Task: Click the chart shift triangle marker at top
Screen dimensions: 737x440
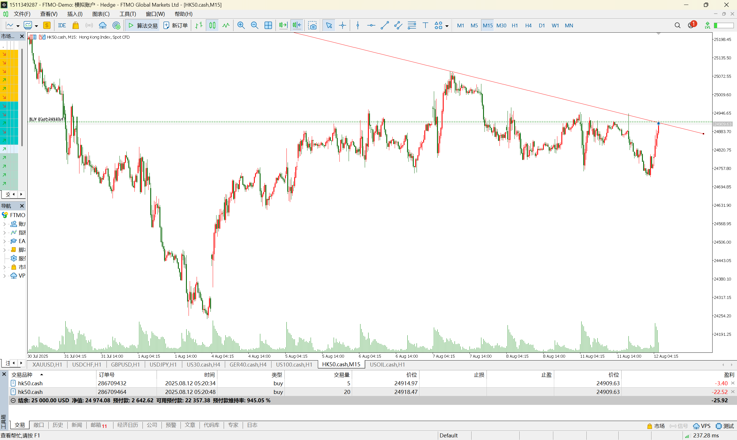Action: [x=658, y=34]
